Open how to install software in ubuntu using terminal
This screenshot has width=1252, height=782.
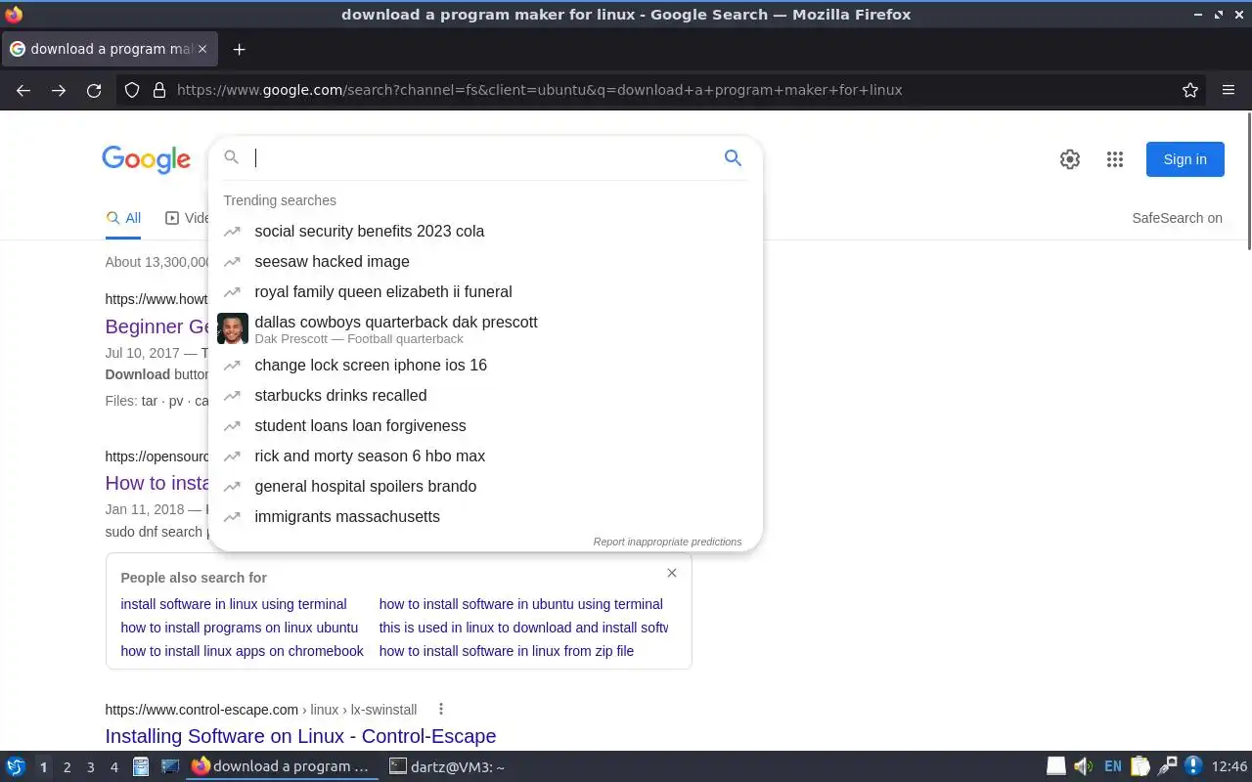click(x=521, y=604)
